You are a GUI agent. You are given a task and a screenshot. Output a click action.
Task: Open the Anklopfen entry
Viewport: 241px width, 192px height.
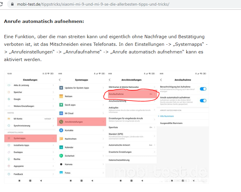(132, 110)
